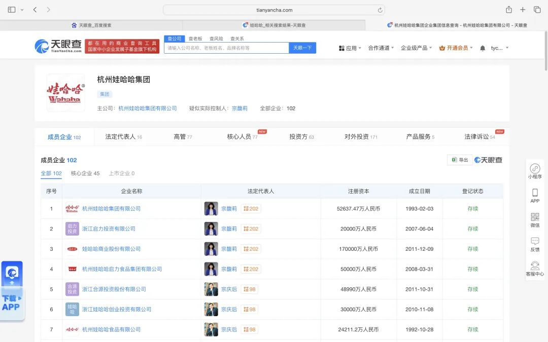548x342 pixels.
Task: Click 宗庆后's photo in row 5
Action: tap(211, 289)
